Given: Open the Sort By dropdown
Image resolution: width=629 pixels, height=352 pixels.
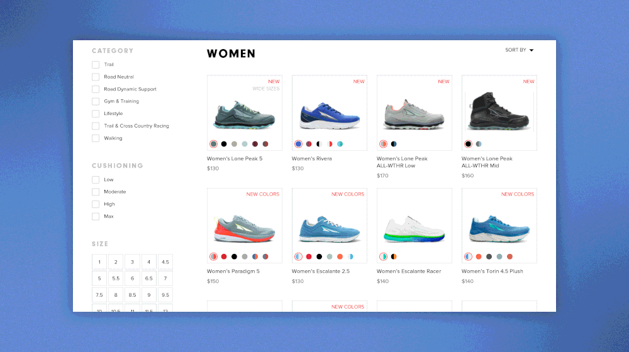Looking at the screenshot, I should (519, 50).
